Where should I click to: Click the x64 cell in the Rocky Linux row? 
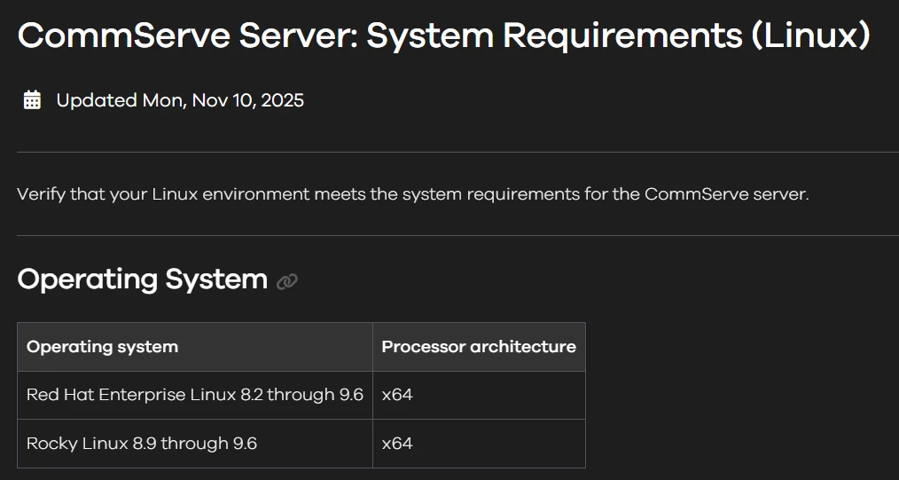coord(397,443)
